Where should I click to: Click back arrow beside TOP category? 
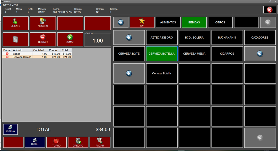[x=121, y=22]
